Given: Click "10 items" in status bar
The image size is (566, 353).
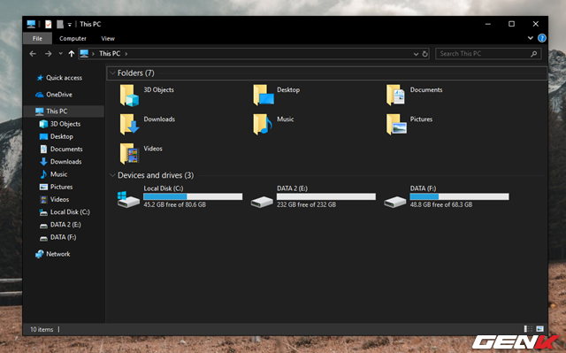Looking at the screenshot, I should (x=42, y=329).
